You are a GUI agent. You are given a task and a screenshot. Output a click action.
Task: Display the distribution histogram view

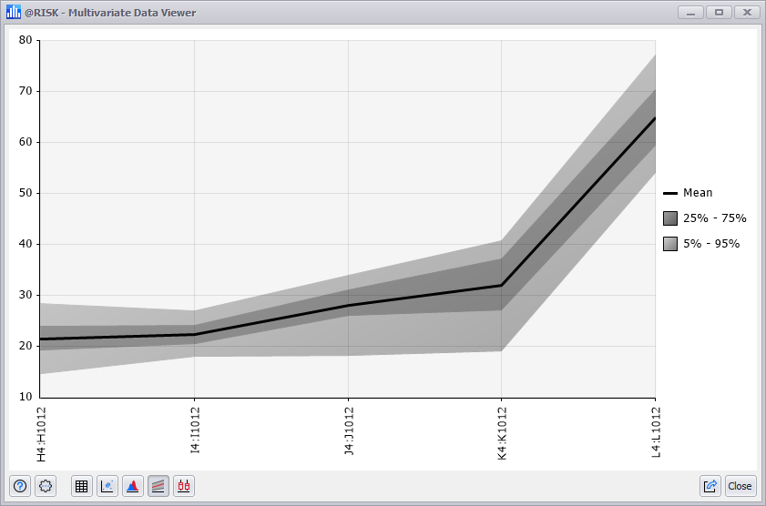tap(133, 486)
